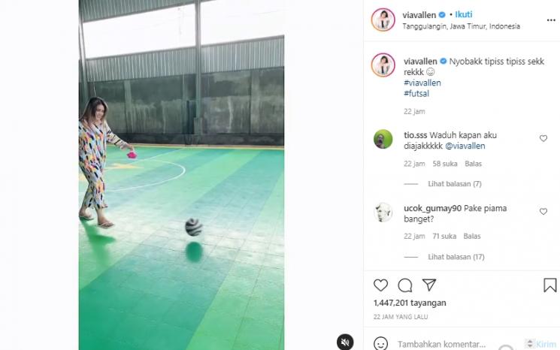Click the Ikuti follow button

pyautogui.click(x=464, y=14)
